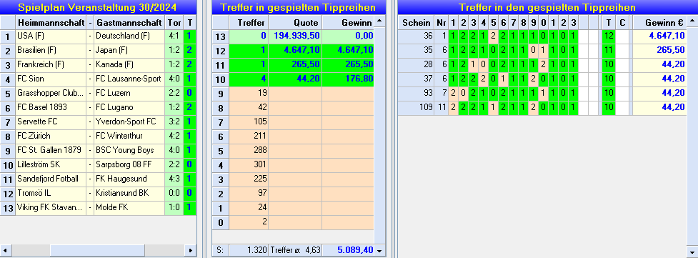Select BSC Young Boys cell
698x258 pixels.
pos(129,150)
